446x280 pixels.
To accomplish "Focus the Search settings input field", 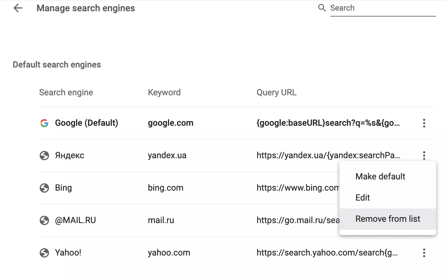I will [x=382, y=8].
